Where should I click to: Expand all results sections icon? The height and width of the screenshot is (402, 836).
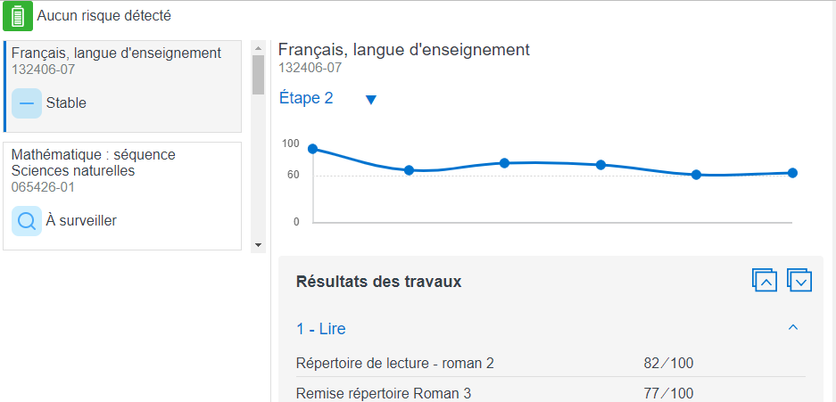799,281
